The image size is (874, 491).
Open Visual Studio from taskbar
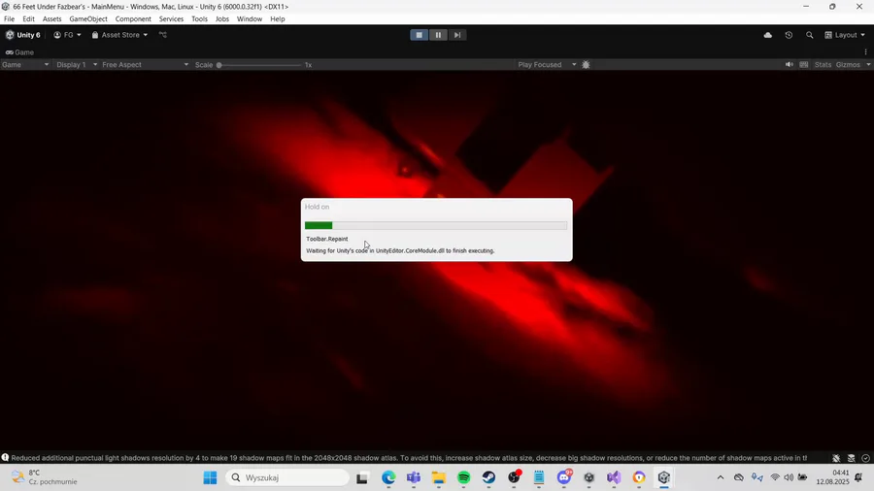click(615, 477)
